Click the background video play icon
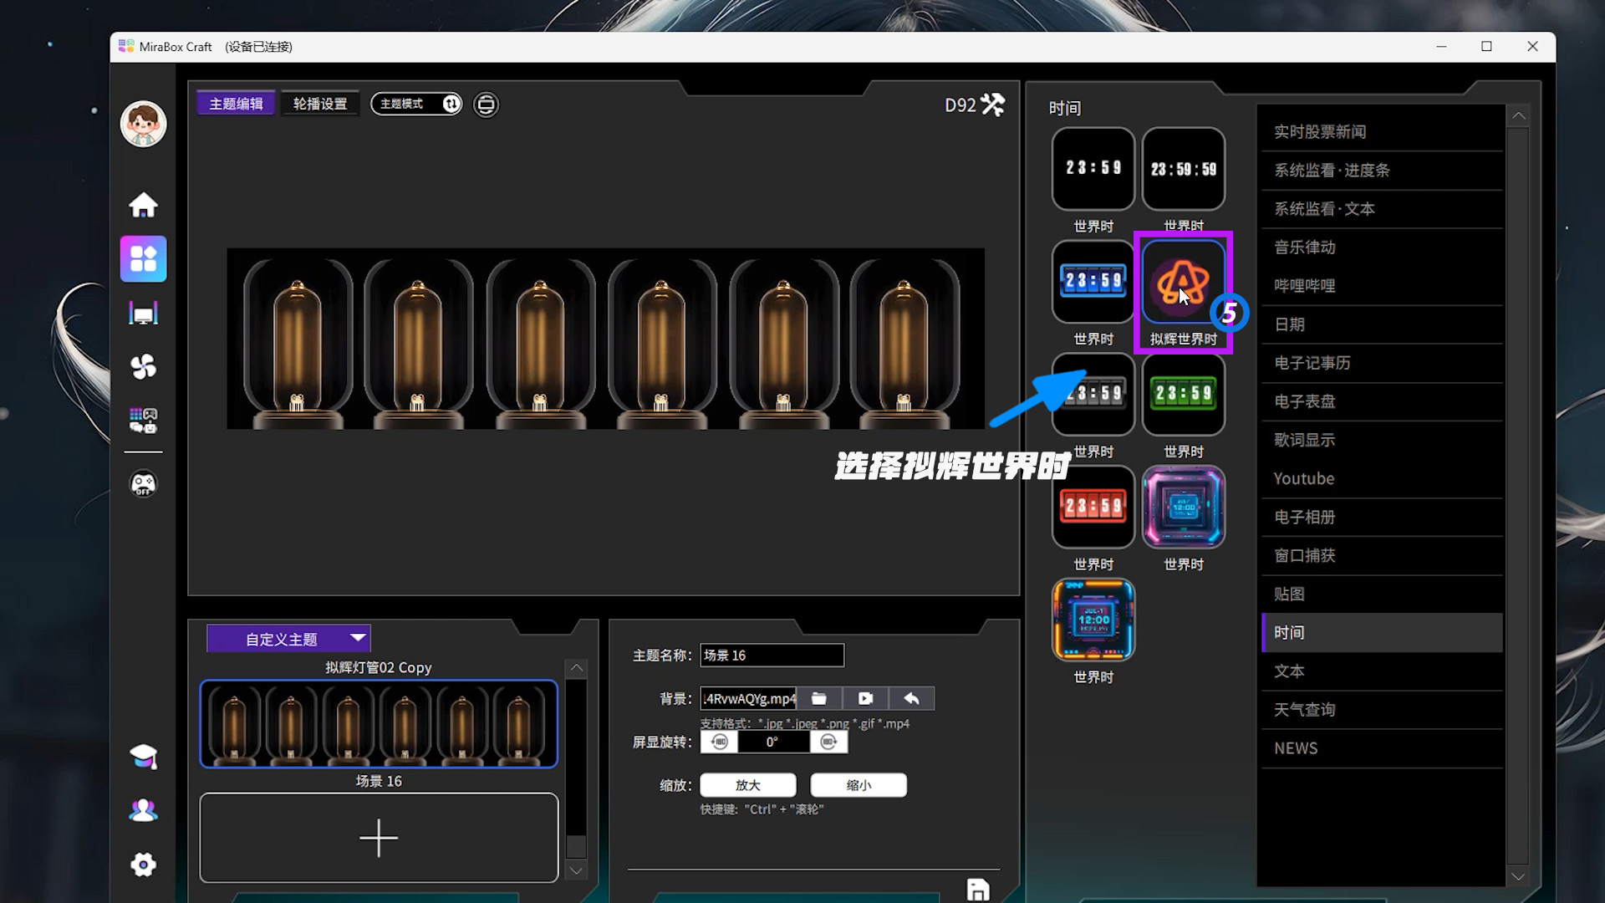 pyautogui.click(x=865, y=698)
